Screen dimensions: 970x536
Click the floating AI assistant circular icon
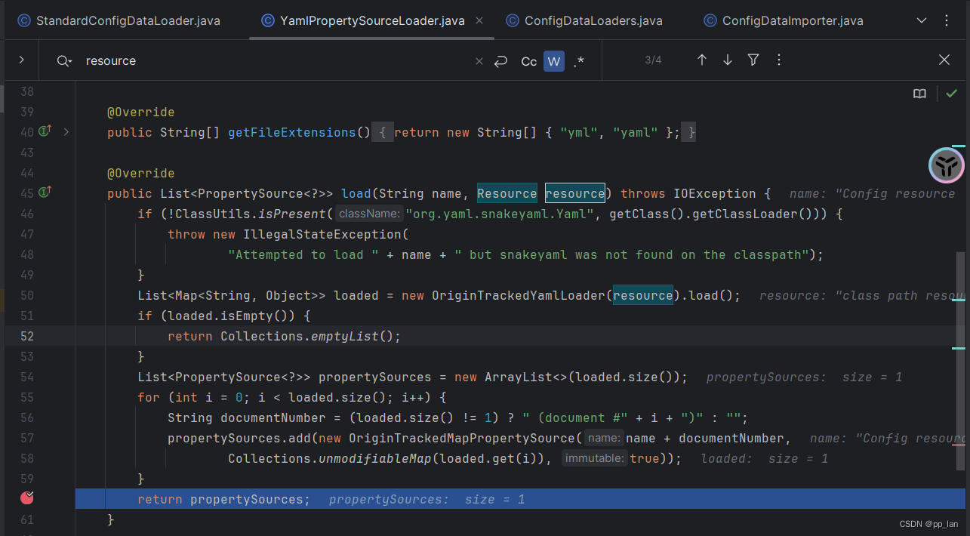pyautogui.click(x=946, y=165)
